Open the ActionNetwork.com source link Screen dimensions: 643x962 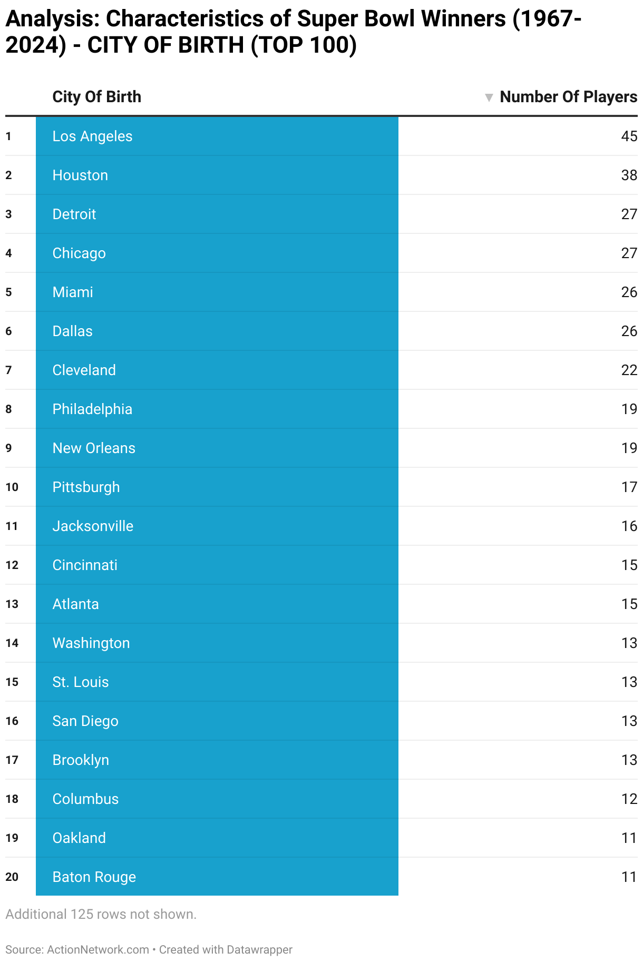pyautogui.click(x=98, y=949)
